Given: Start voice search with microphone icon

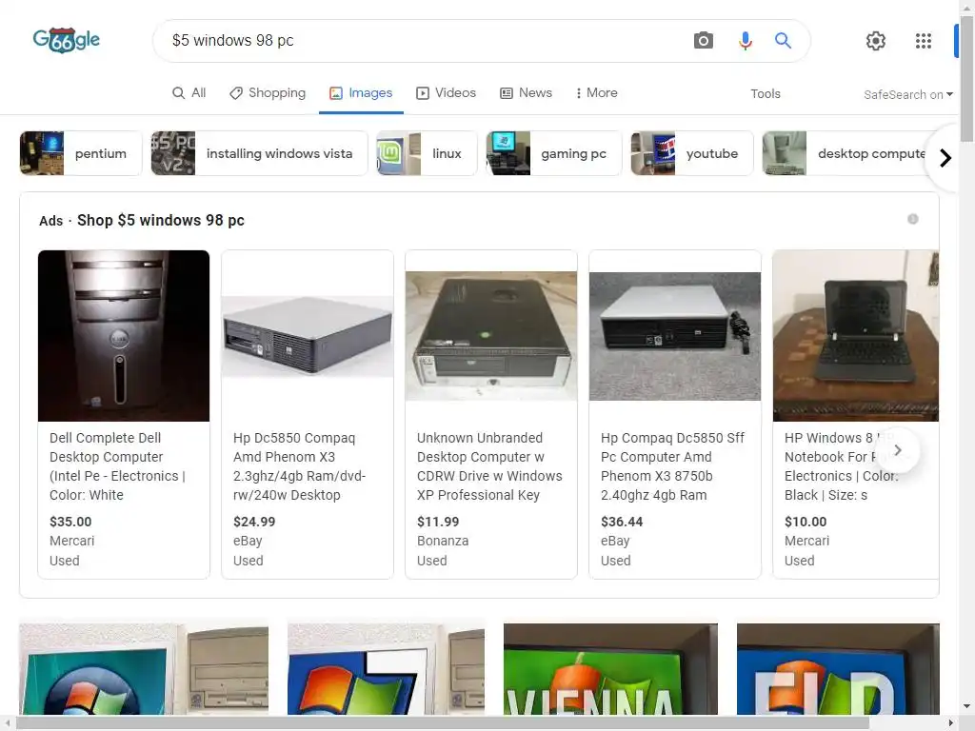Looking at the screenshot, I should coord(745,40).
